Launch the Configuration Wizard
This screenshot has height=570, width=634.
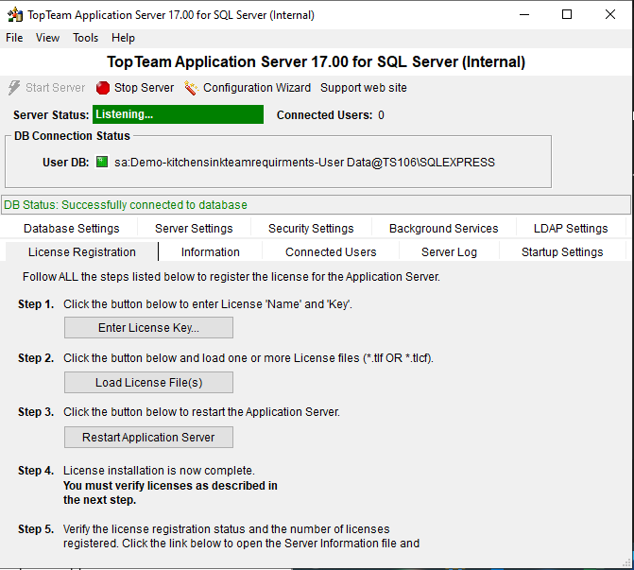(x=257, y=87)
